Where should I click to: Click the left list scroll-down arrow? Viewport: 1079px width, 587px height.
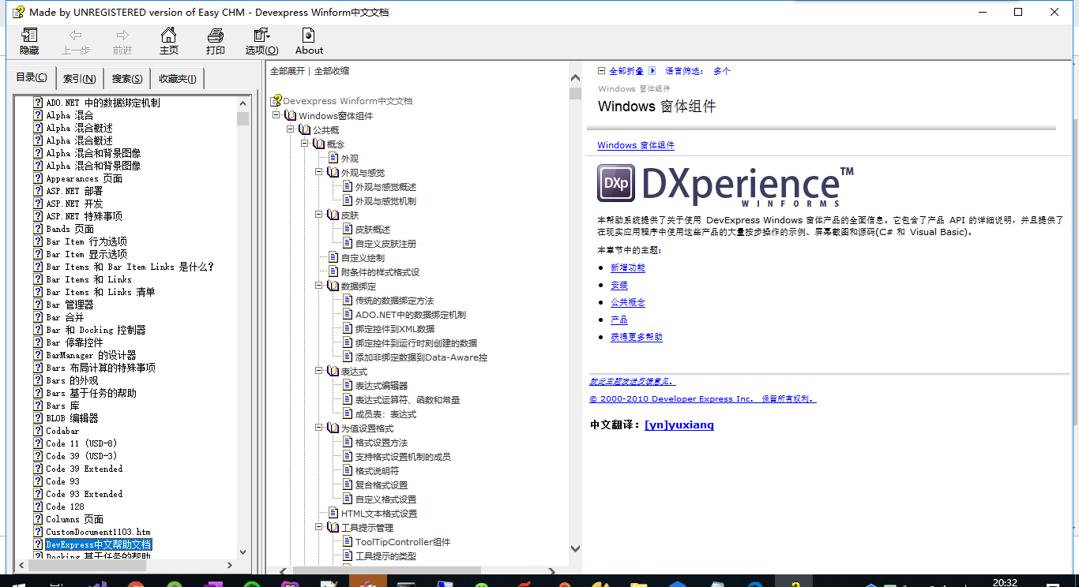coord(242,551)
